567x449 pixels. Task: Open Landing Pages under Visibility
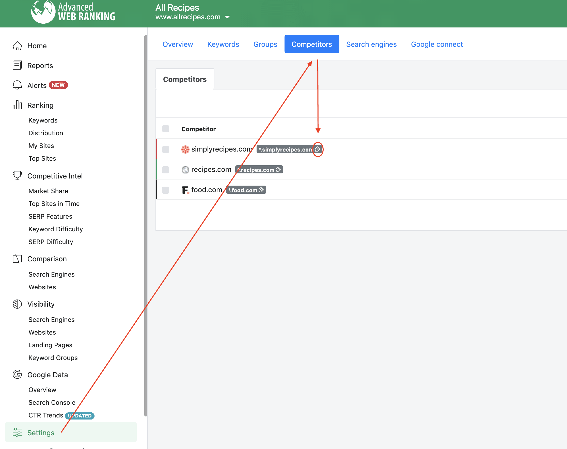(x=50, y=345)
